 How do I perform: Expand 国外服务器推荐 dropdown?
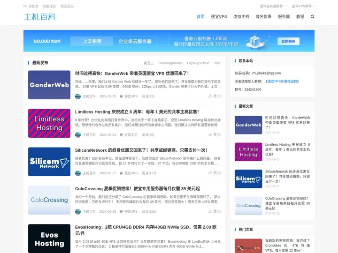(273, 6)
